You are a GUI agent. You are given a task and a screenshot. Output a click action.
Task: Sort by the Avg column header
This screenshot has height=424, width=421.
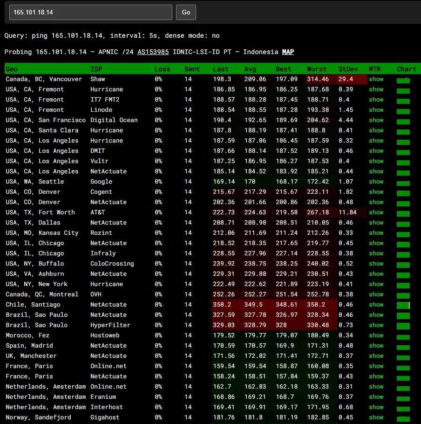[250, 69]
